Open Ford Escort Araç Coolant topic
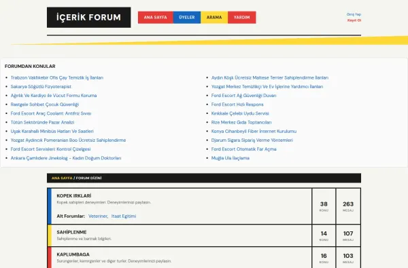 [x=51, y=113]
